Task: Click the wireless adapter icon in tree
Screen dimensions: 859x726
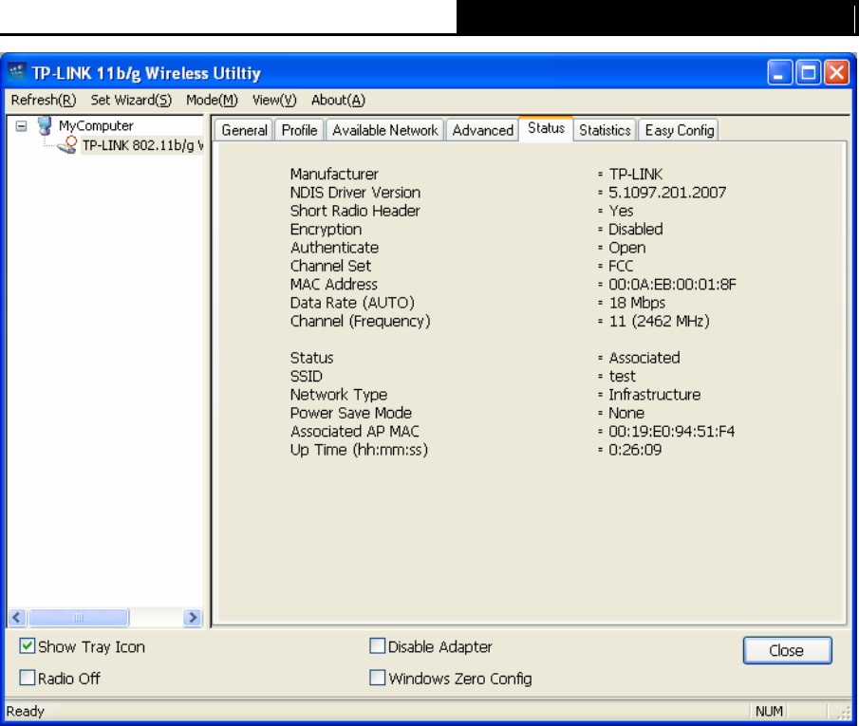Action: (x=66, y=145)
